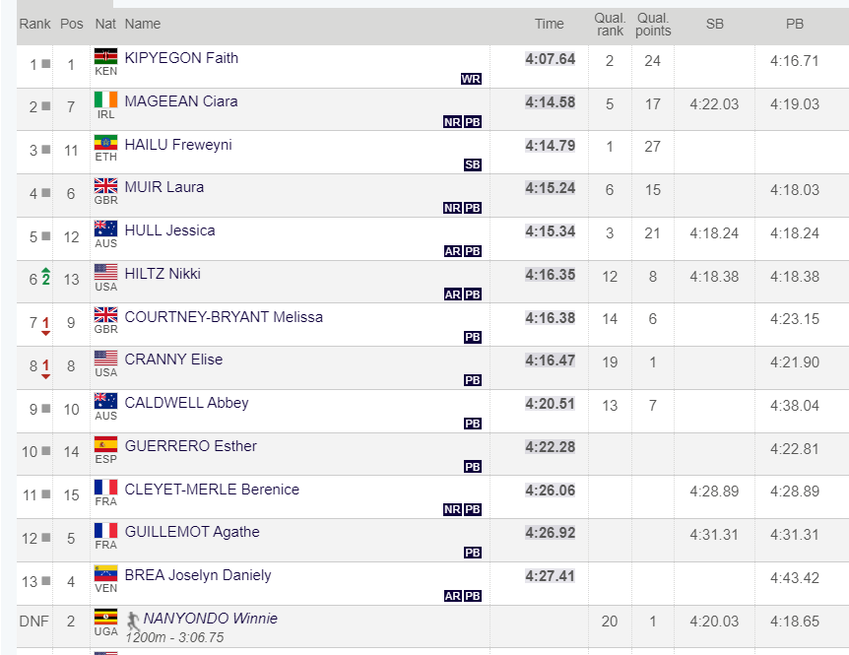This screenshot has width=849, height=655.
Task: Click the Qual. points column header
Action: (653, 25)
